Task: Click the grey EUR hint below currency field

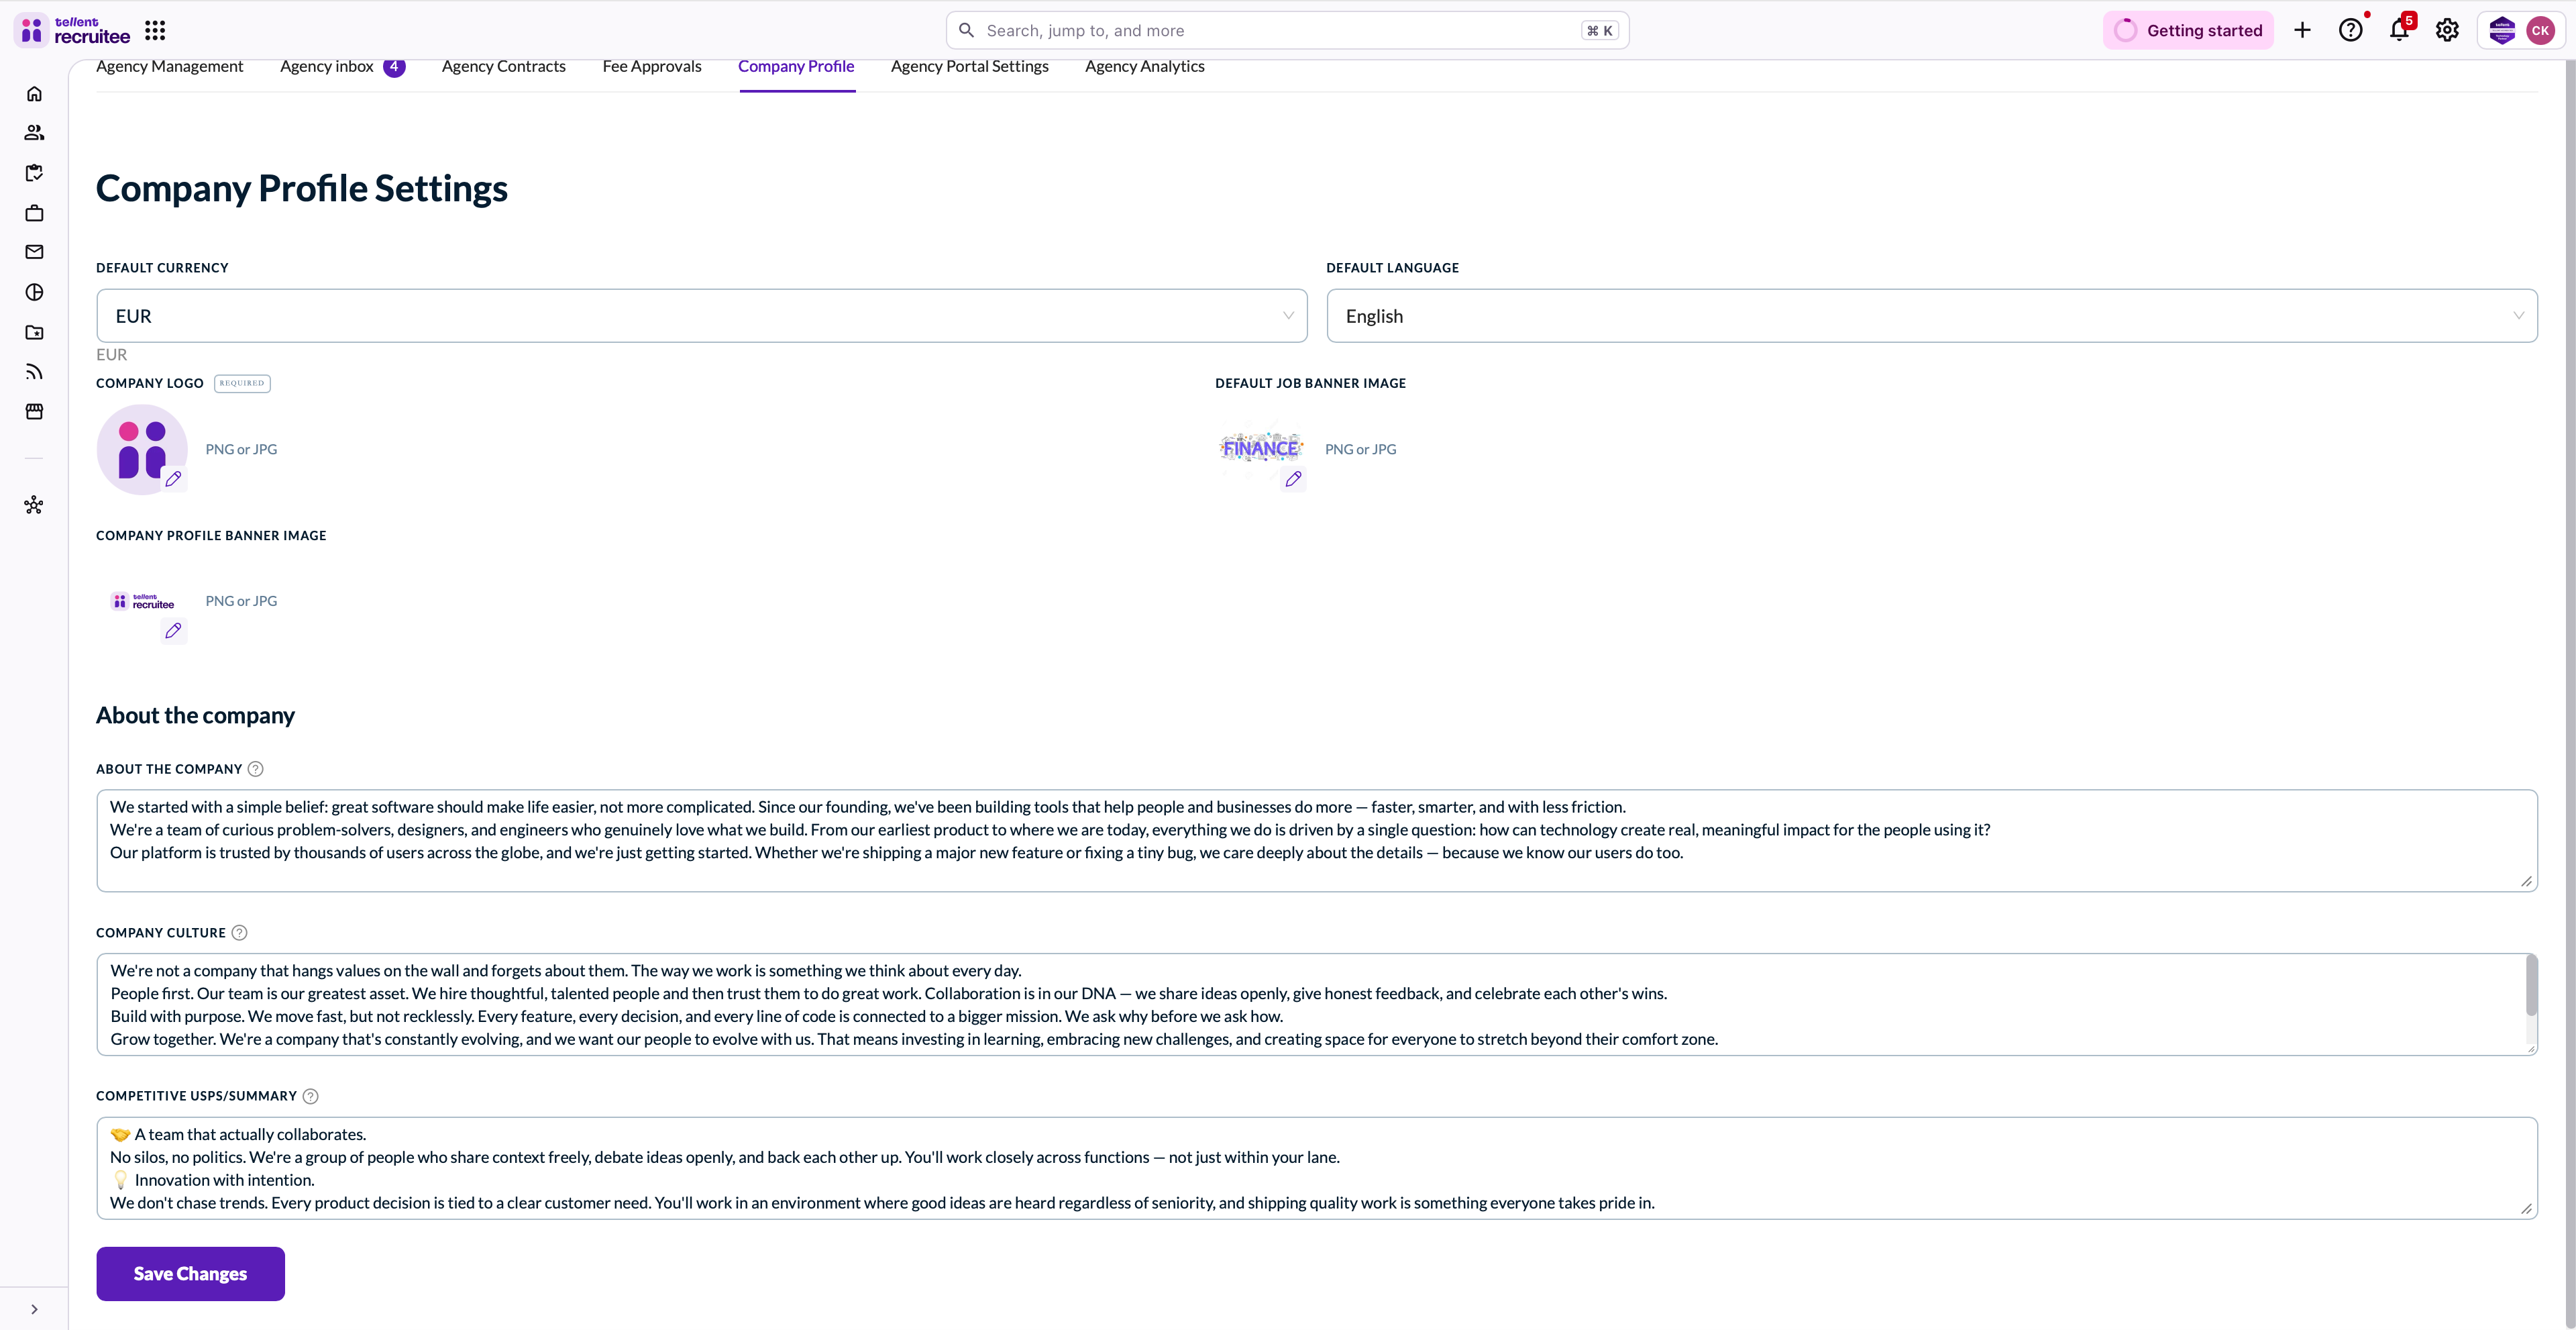Action: coord(112,355)
